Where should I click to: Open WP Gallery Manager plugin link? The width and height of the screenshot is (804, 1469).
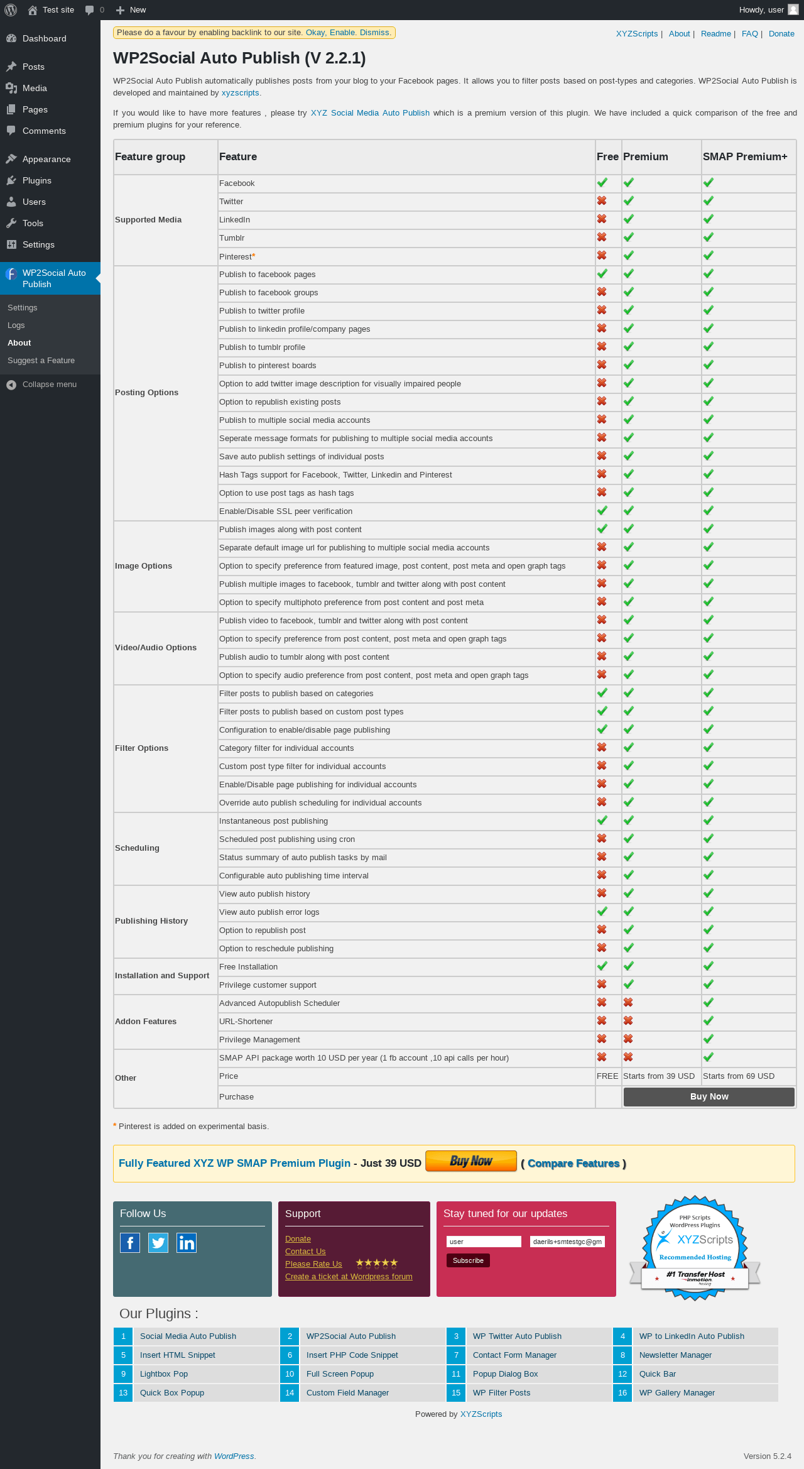[677, 1393]
